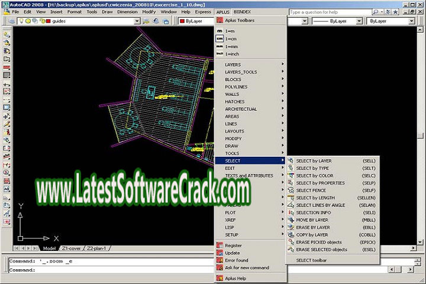Open the Dimension menu

tap(127, 12)
